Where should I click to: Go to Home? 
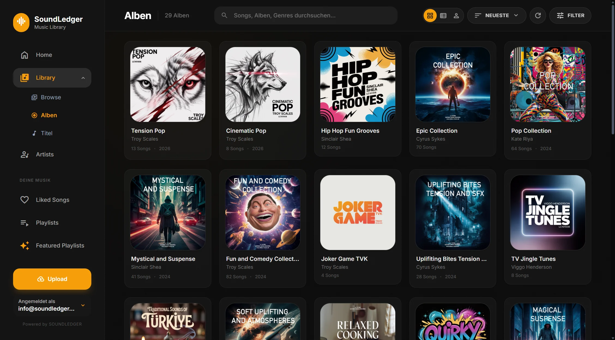[52, 55]
